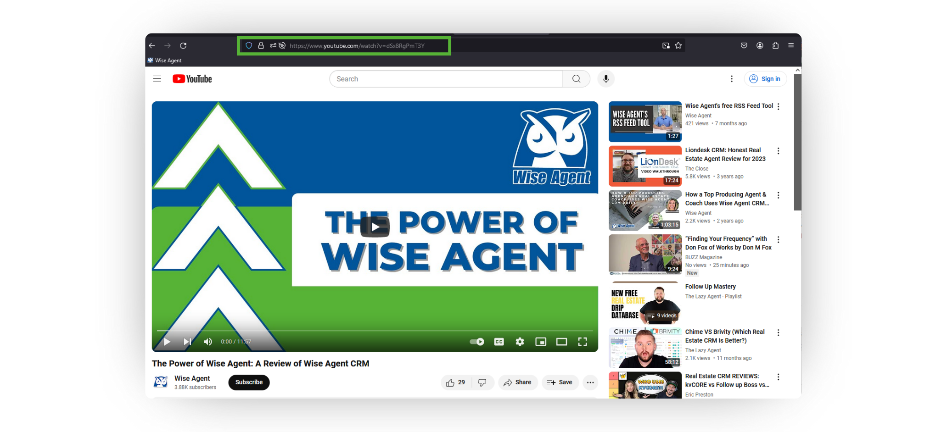Open Top Producing Agent video thumbnail
Image resolution: width=947 pixels, height=432 pixels.
click(645, 210)
